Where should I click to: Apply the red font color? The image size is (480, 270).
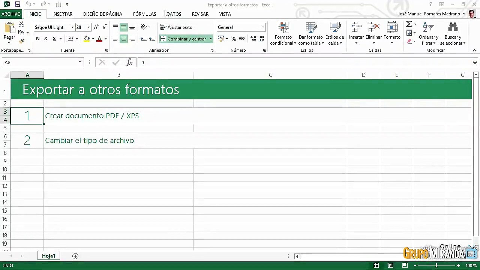(99, 39)
